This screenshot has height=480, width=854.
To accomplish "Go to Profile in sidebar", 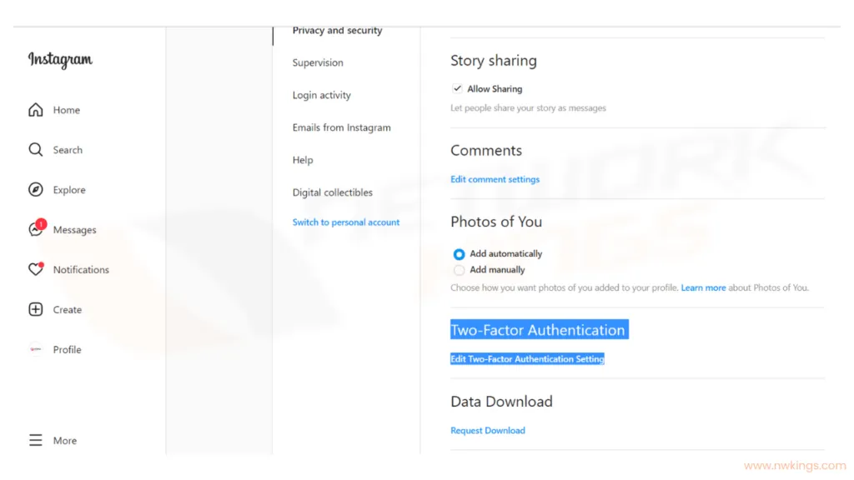I will coord(67,349).
